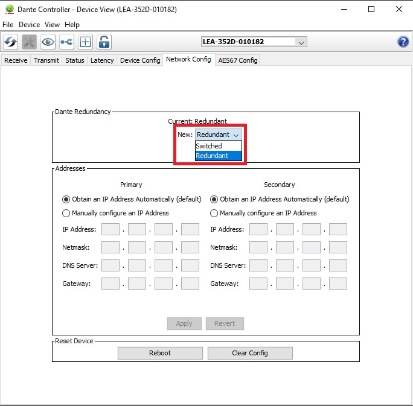Click first octet of Primary IP Address

pos(110,229)
